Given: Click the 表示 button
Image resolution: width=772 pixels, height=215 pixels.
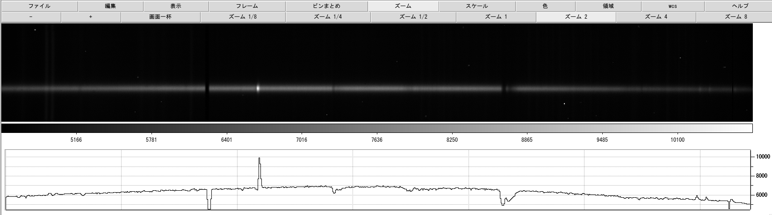Looking at the screenshot, I should coord(176,6).
